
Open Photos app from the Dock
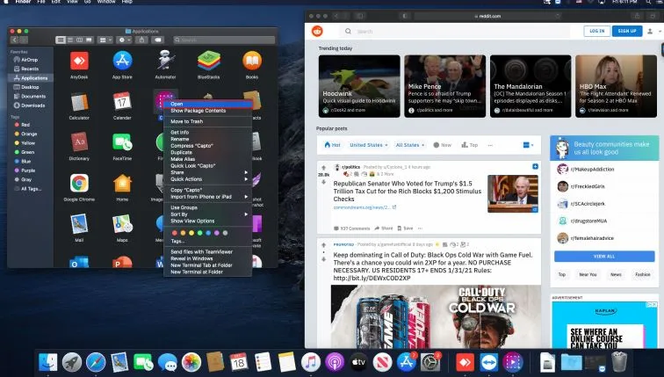click(x=191, y=363)
